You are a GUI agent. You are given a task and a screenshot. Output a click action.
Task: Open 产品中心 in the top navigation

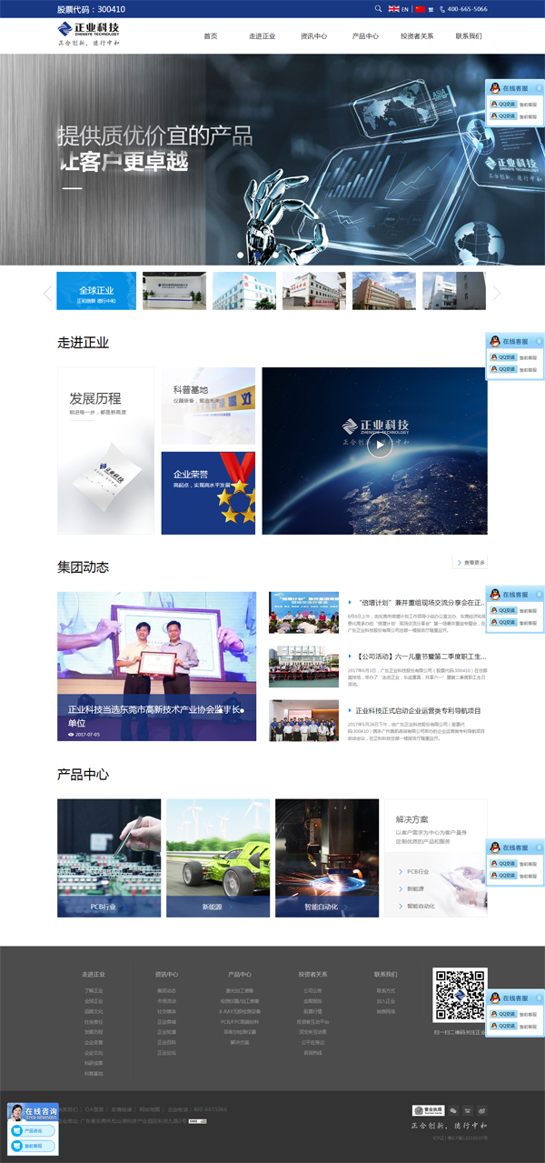point(365,36)
